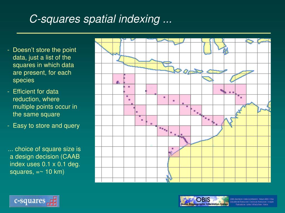Open the What's New link
285x213 pixels.
(257, 204)
